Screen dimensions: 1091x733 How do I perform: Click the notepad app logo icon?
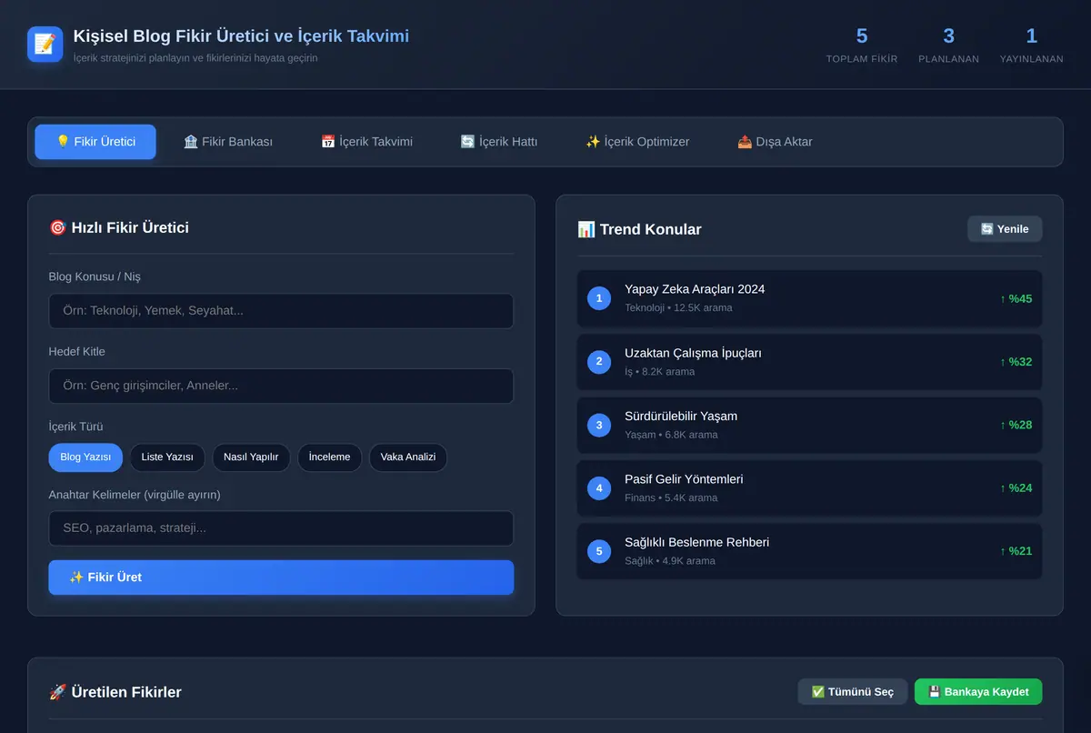click(45, 44)
